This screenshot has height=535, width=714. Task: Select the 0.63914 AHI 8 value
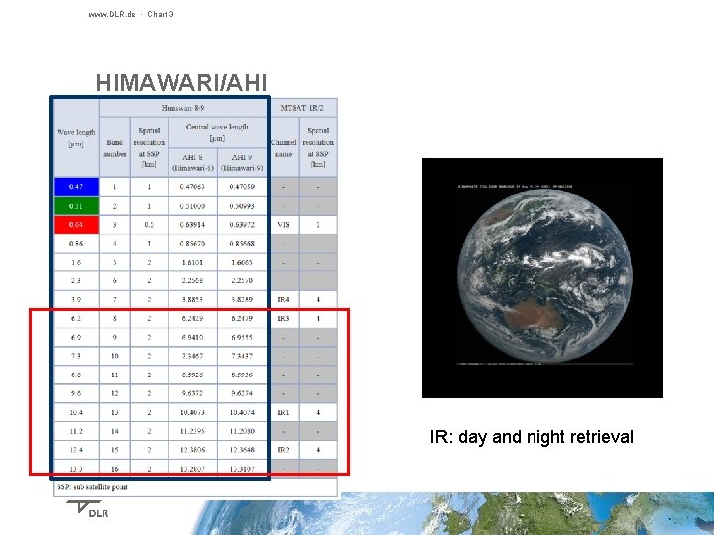[x=192, y=225]
